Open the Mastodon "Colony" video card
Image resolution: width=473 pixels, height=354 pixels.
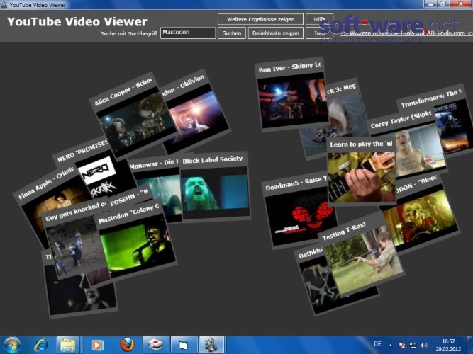135,238
